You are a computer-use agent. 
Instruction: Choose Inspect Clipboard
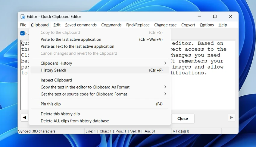100,80
